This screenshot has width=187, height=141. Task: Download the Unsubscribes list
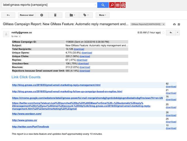tap(83, 64)
